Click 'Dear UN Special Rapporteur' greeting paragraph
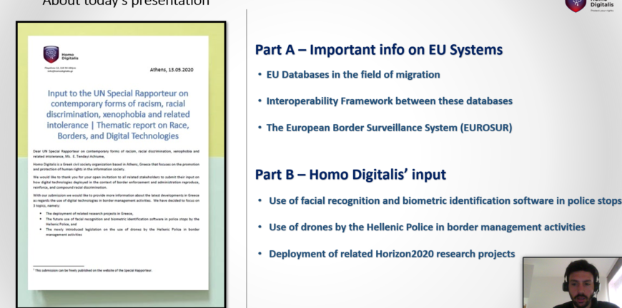This screenshot has height=308, width=622. click(x=117, y=154)
